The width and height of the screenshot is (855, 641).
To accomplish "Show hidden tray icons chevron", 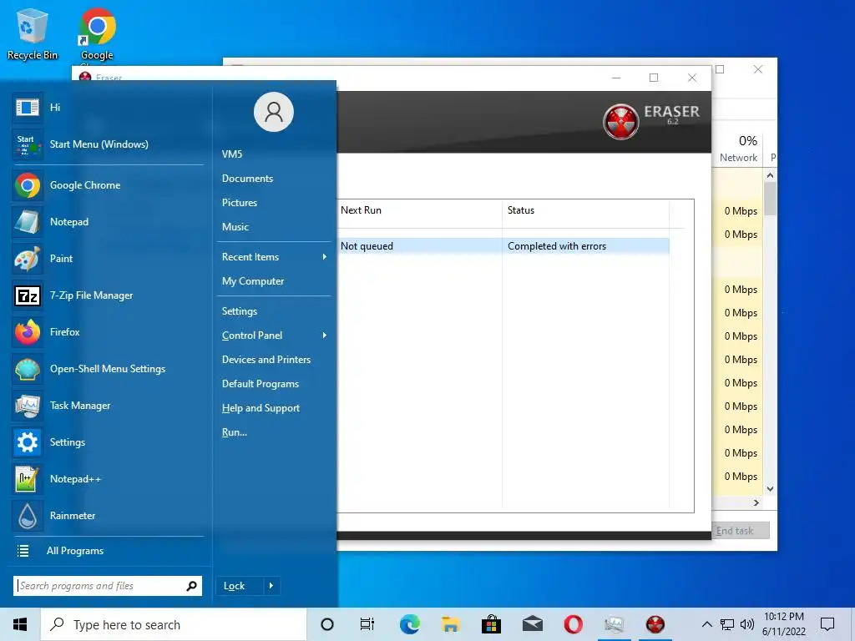I will pyautogui.click(x=706, y=624).
